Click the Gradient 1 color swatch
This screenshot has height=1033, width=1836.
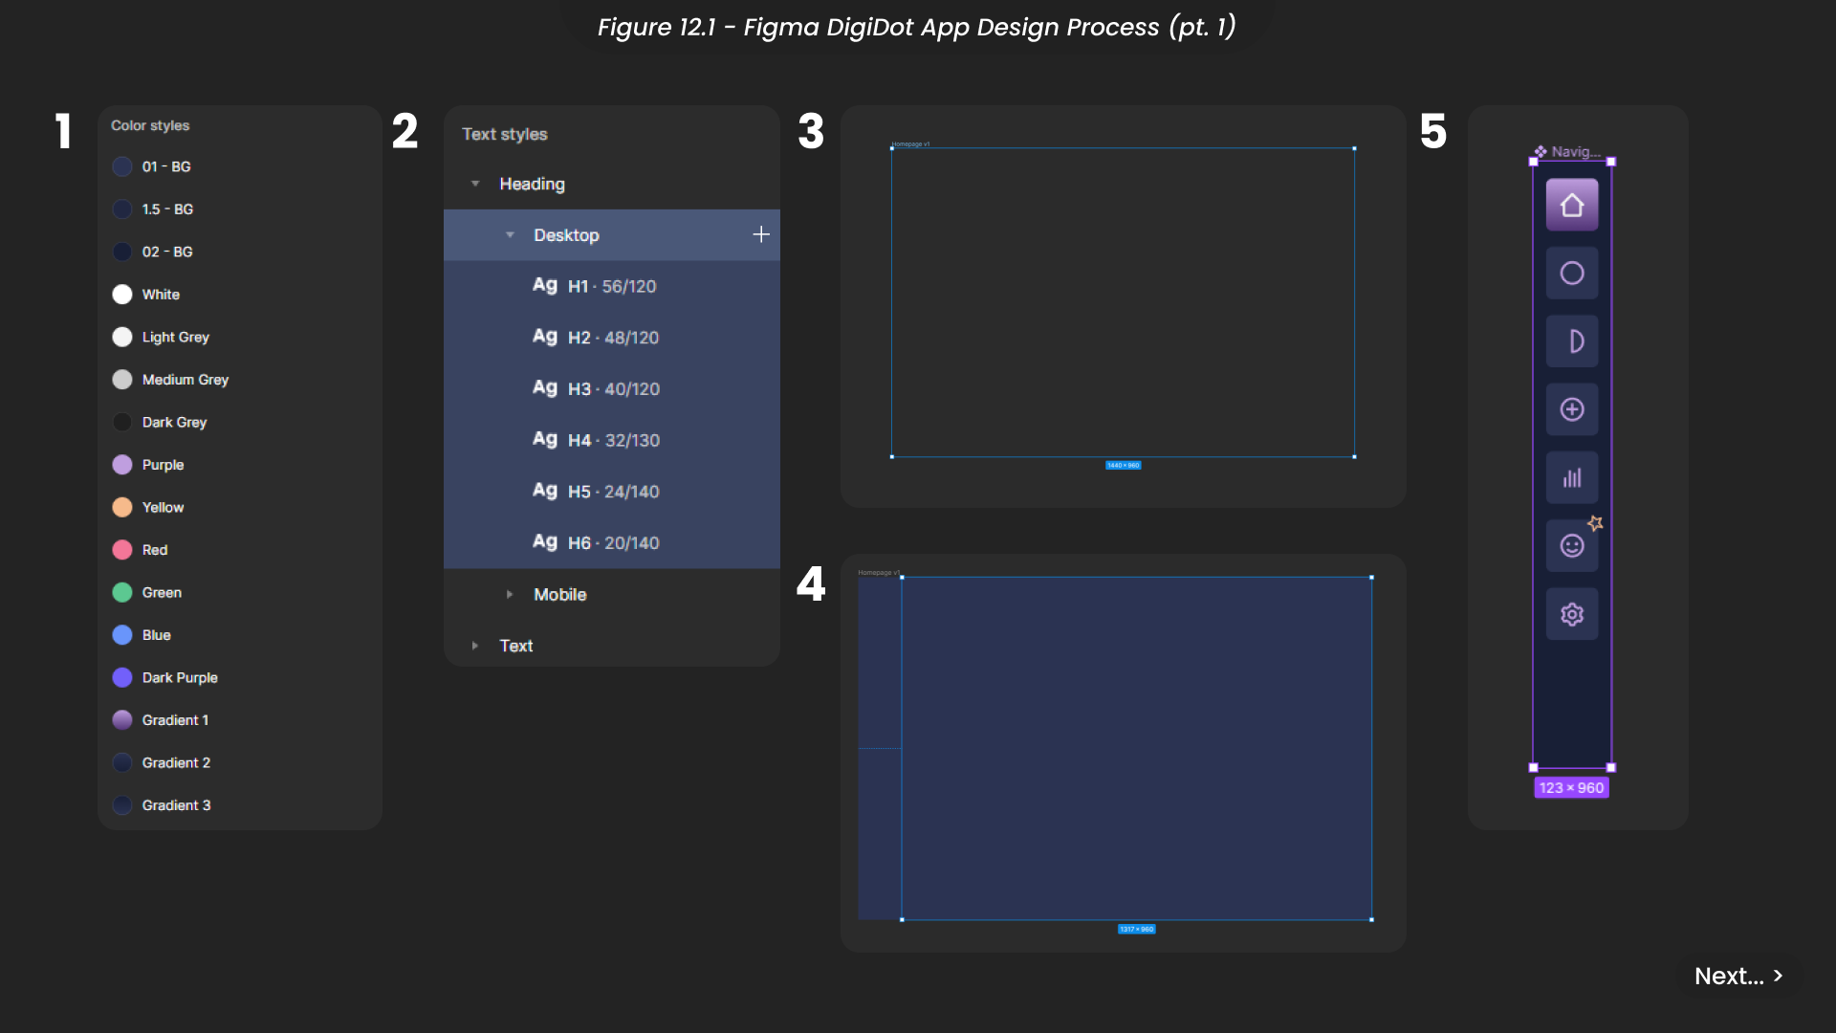[x=122, y=720]
